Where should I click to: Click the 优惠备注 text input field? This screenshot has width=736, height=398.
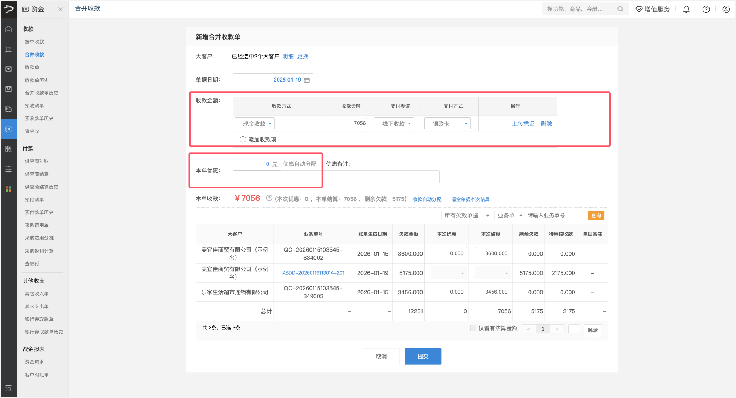coord(382,177)
